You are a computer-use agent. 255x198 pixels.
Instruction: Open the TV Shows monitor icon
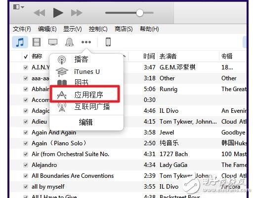[x=53, y=42]
